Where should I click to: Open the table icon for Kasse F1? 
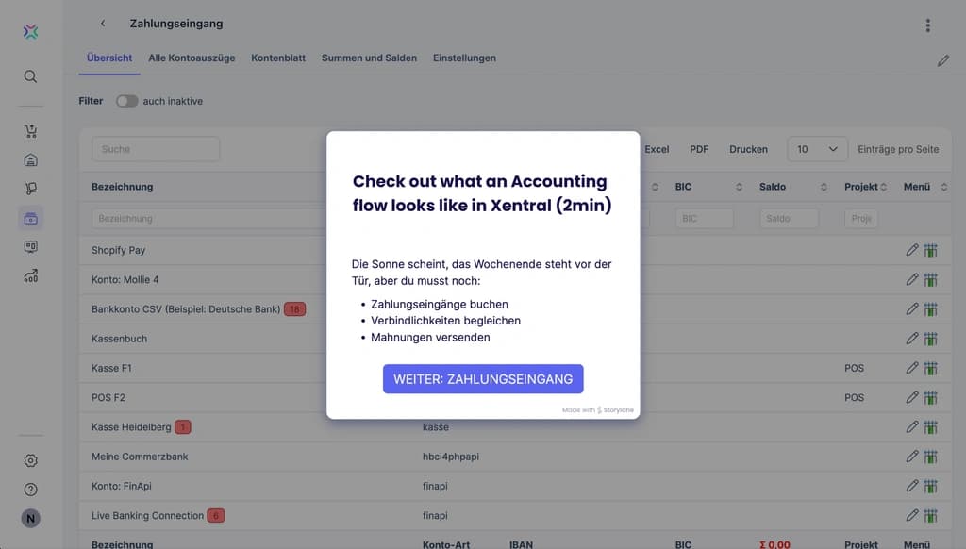point(930,369)
